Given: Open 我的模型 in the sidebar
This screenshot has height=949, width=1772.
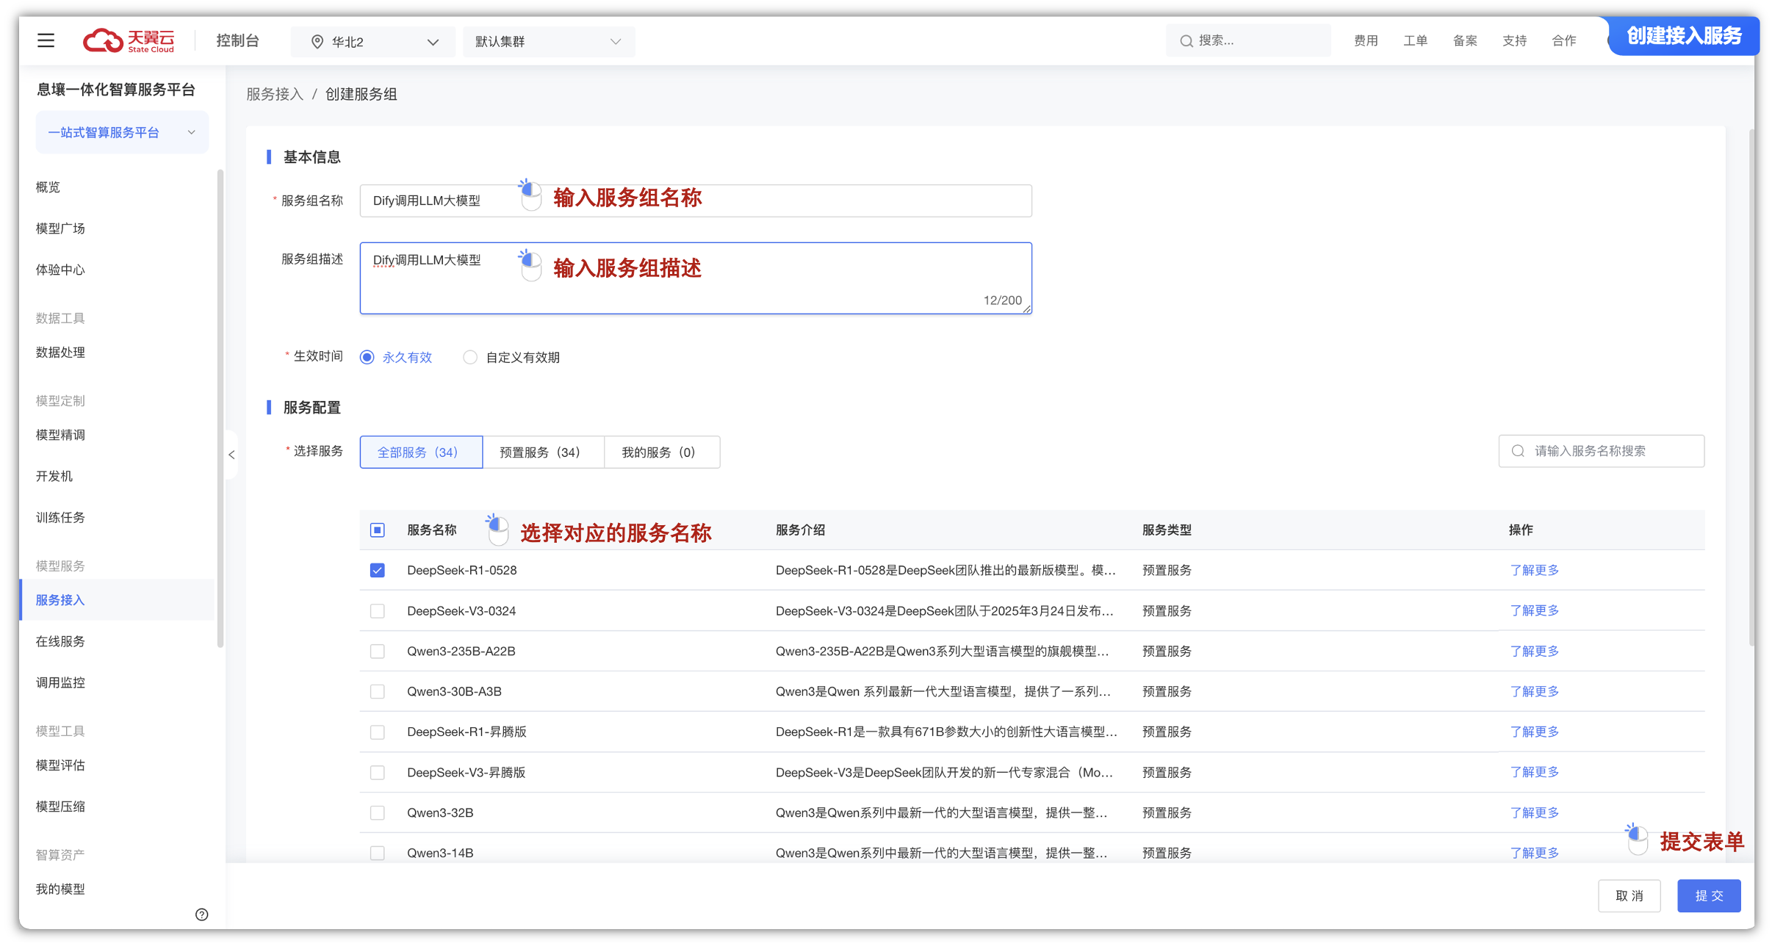Looking at the screenshot, I should (x=60, y=890).
